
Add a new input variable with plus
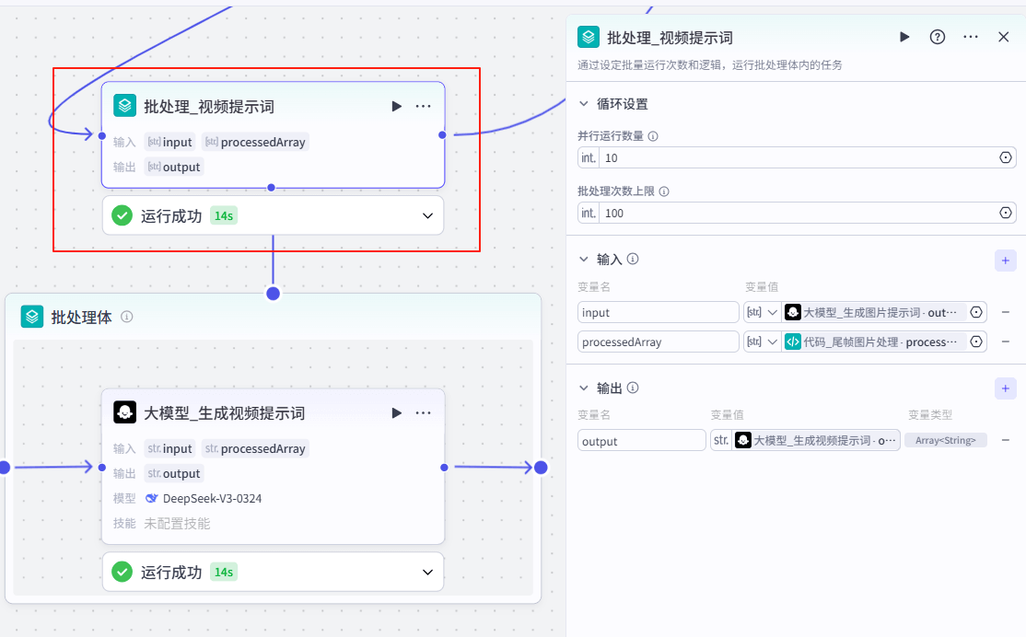[x=1005, y=261]
